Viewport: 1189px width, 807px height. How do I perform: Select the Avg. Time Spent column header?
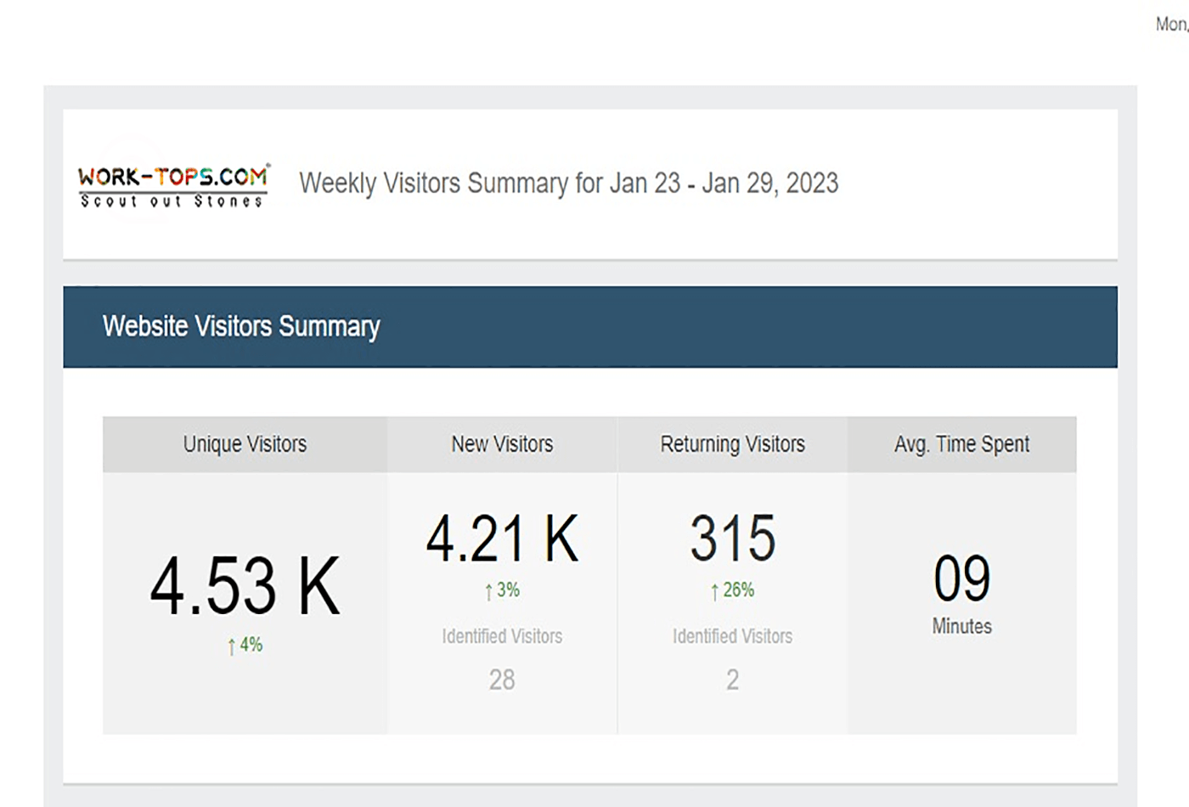pyautogui.click(x=961, y=444)
